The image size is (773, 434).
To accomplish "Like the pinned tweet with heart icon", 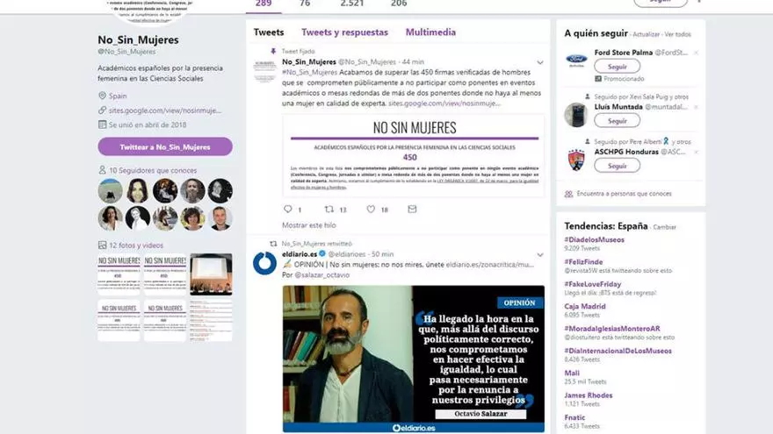I will pos(370,210).
